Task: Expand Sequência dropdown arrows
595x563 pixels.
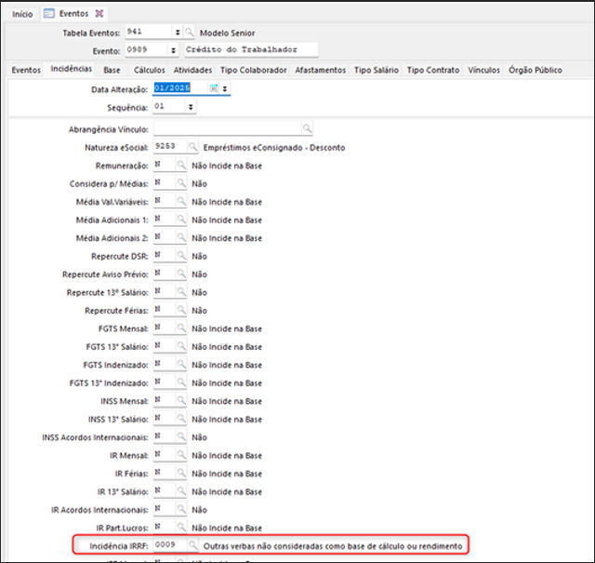Action: click(x=191, y=107)
